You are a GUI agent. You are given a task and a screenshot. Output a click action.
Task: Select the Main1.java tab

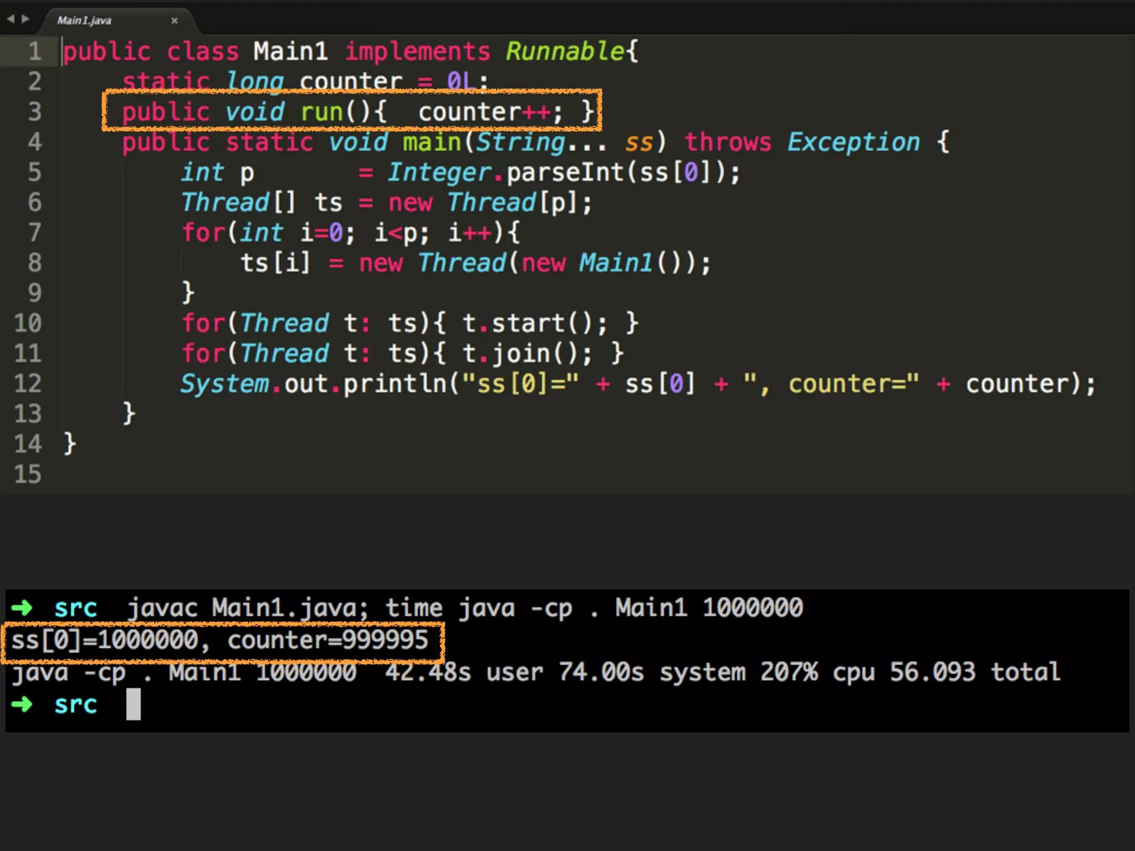pos(84,20)
